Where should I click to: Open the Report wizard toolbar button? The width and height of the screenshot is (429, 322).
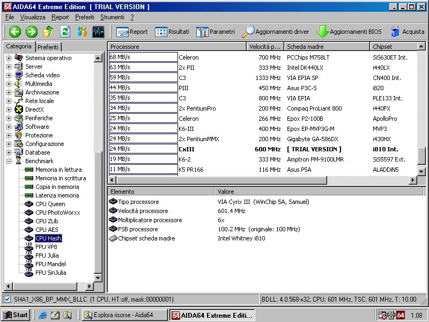click(132, 32)
